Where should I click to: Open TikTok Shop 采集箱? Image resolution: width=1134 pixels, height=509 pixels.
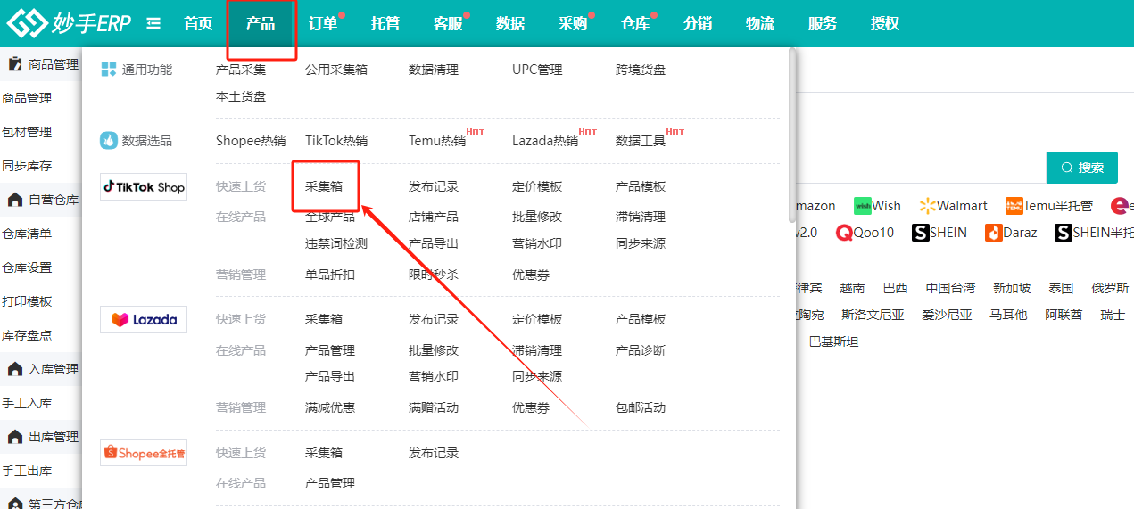tap(324, 186)
